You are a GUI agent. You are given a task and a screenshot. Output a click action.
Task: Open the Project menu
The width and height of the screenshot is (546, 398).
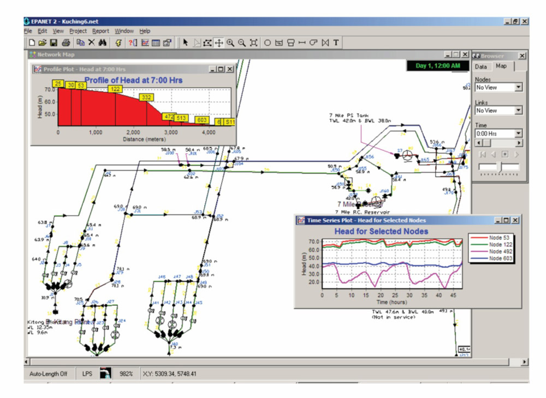click(x=78, y=31)
